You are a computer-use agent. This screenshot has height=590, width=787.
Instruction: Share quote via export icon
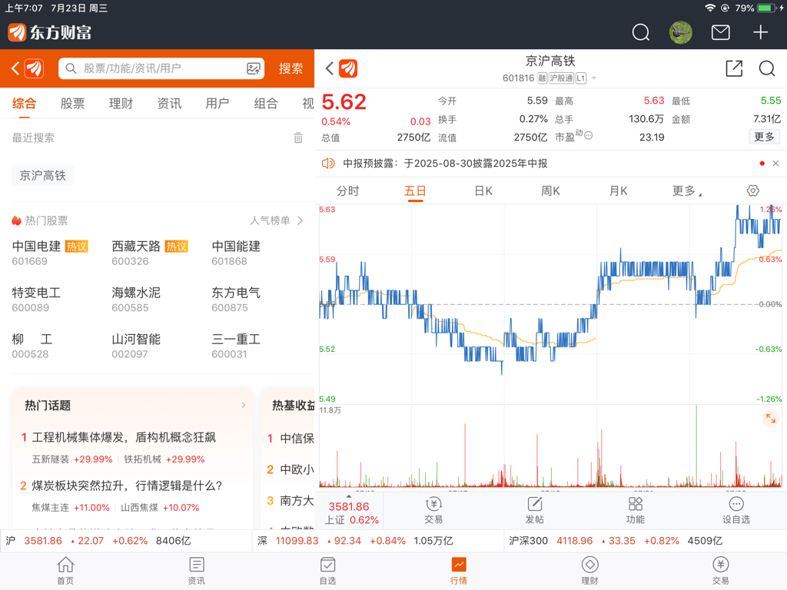click(x=734, y=68)
